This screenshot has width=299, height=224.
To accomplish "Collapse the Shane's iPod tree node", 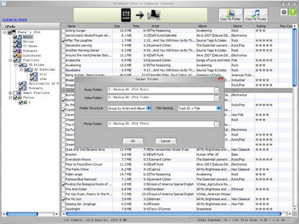I will [x=5, y=32].
